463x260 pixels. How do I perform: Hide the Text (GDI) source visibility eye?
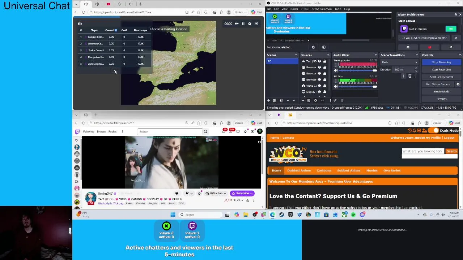tap(319, 61)
